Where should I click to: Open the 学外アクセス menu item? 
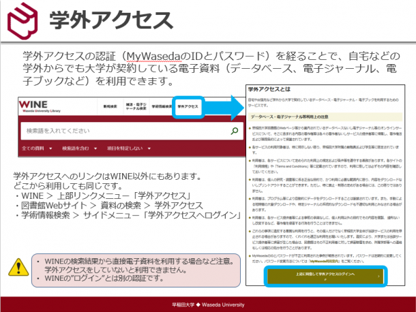[188, 106]
